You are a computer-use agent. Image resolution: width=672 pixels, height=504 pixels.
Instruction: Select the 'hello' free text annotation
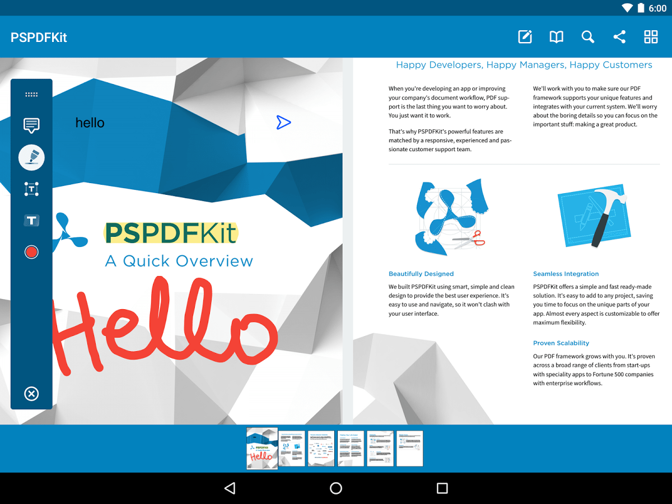(90, 123)
